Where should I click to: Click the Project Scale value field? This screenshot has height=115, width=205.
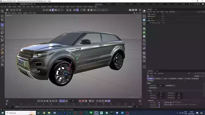(x=160, y=86)
